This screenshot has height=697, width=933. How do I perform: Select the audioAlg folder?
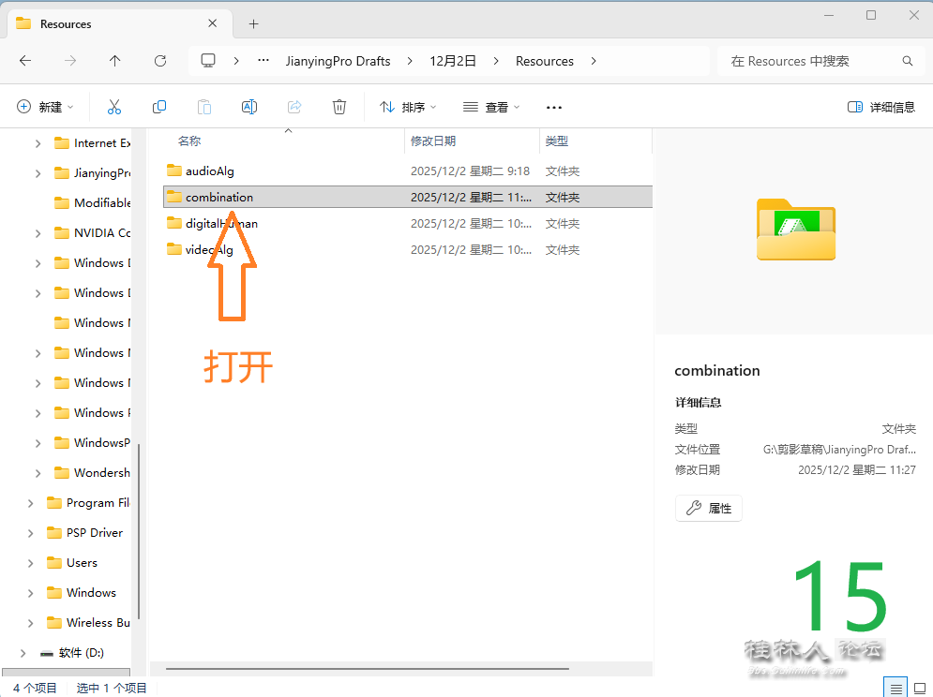tap(209, 171)
